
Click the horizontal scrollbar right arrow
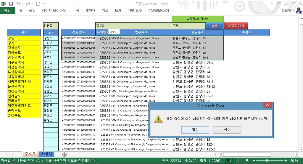[x=296, y=154]
